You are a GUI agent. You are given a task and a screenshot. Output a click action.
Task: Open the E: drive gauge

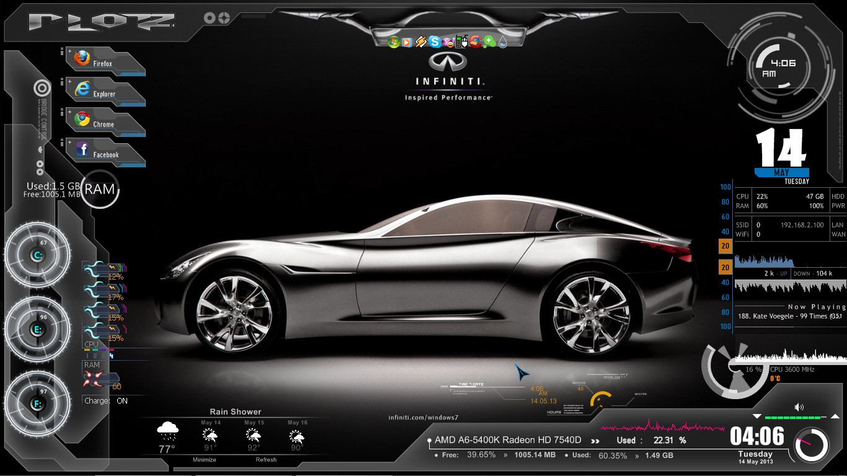(x=37, y=329)
